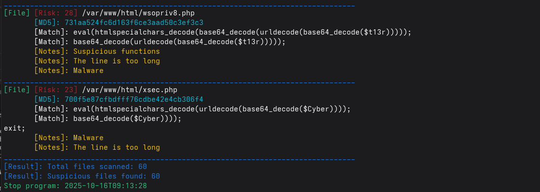The width and height of the screenshot is (540, 192).
Task: Select 'The line is too long' note for xsec.php
Action: 116,147
